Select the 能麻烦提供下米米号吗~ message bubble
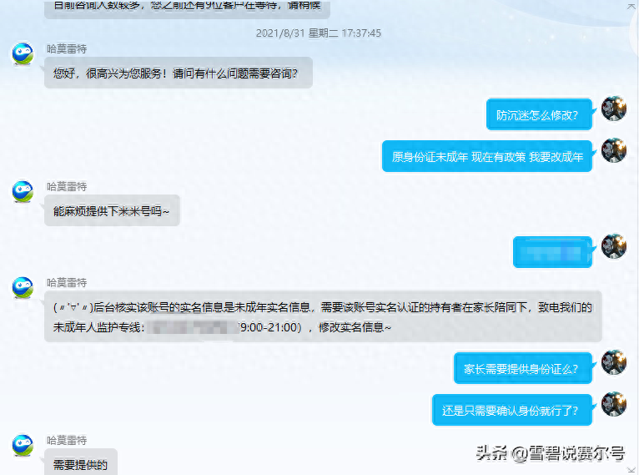 tap(112, 210)
